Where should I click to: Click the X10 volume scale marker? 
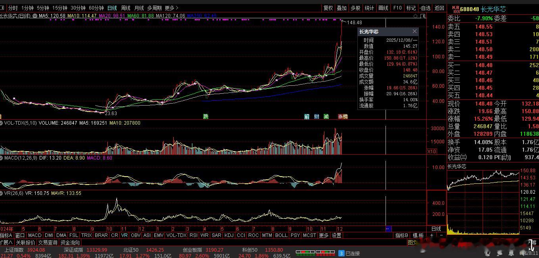[432, 152]
